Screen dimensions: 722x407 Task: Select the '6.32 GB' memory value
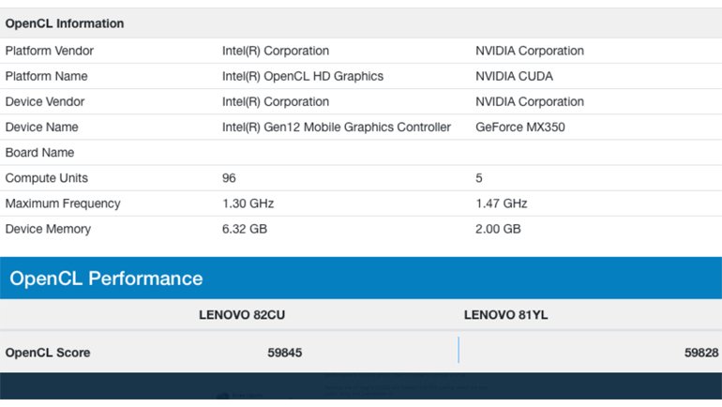click(245, 229)
